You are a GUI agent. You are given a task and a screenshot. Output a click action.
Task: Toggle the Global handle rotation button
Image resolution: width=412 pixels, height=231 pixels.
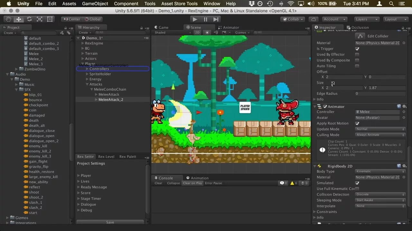[x=92, y=19]
